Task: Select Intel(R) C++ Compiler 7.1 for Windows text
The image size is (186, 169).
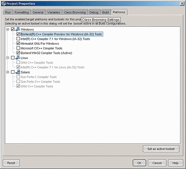Action: click(x=55, y=39)
